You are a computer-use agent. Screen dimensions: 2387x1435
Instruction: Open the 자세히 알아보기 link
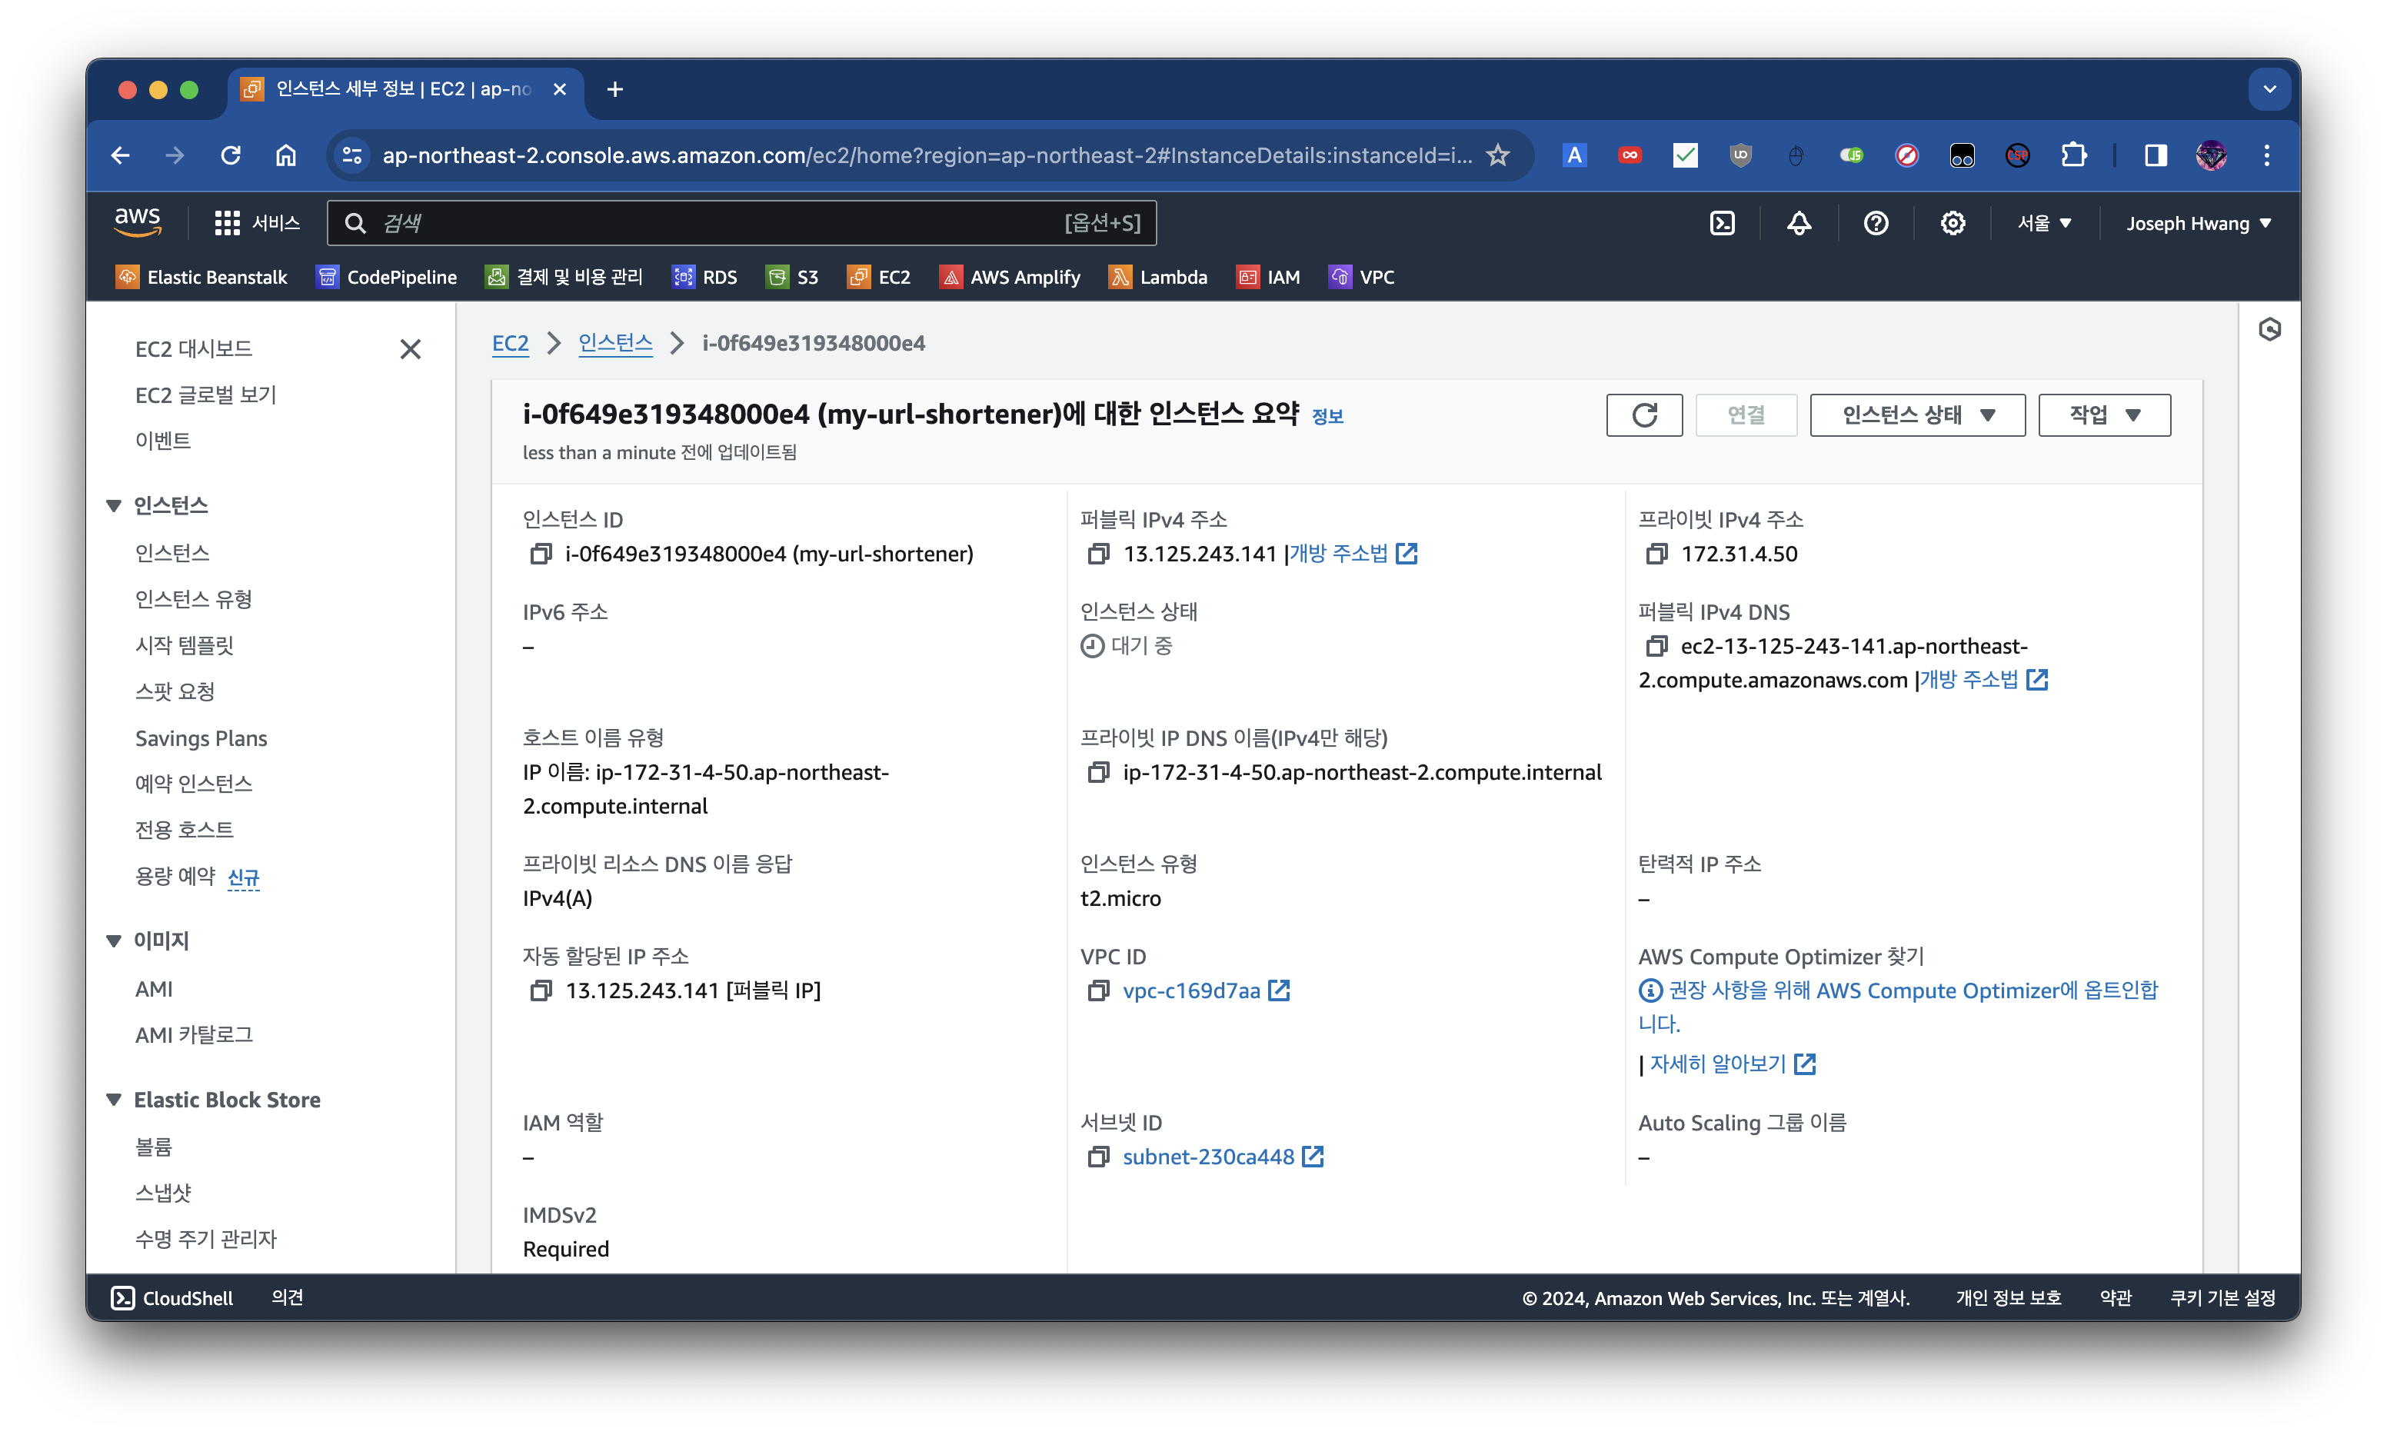(x=1732, y=1064)
